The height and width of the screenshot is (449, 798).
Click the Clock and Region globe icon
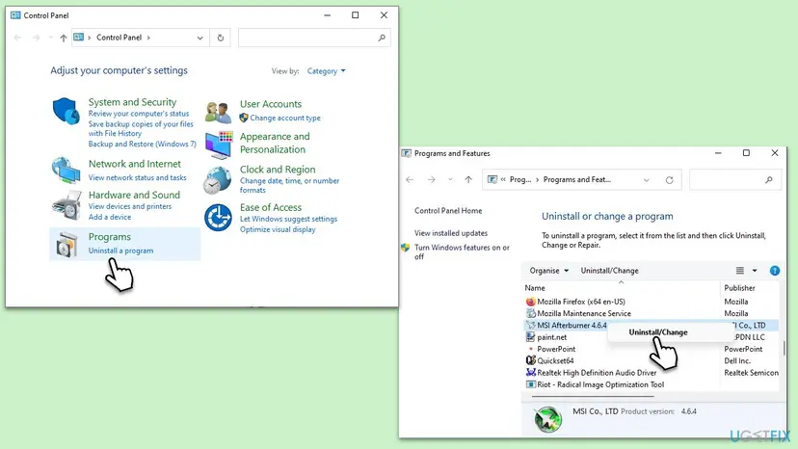click(218, 181)
